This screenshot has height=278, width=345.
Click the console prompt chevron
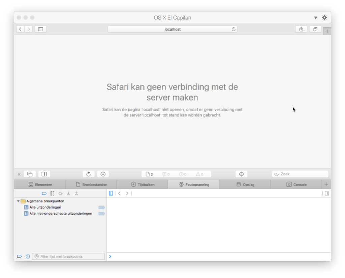pyautogui.click(x=110, y=256)
